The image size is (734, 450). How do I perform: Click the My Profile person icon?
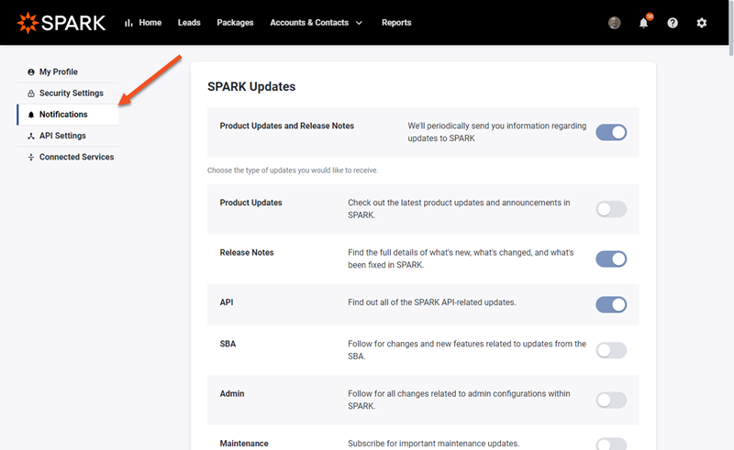(31, 72)
